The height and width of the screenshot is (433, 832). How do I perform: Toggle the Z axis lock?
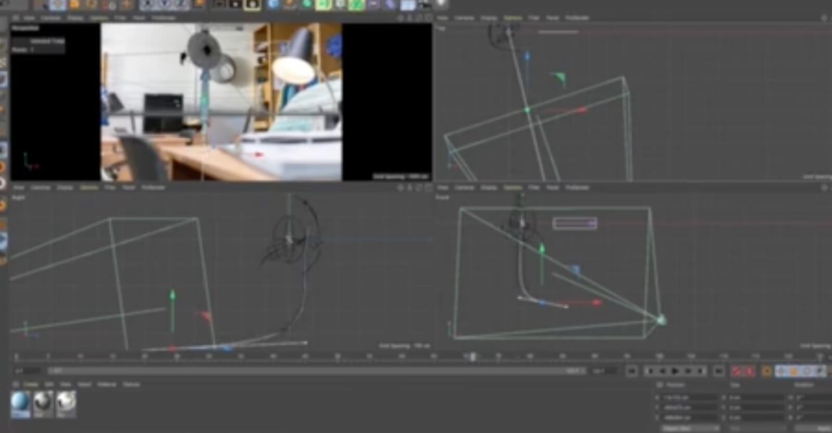180,5
